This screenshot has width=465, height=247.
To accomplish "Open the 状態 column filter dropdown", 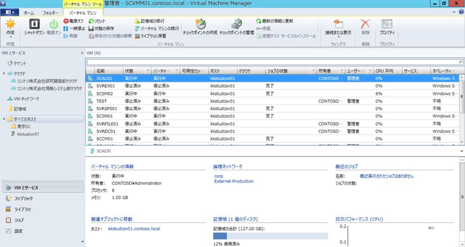I will point(148,71).
